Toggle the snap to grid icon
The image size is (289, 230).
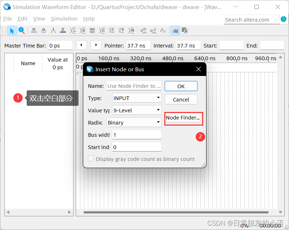185,31
